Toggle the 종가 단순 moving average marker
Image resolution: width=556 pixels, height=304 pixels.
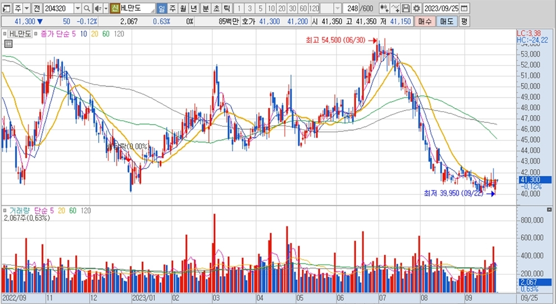(37, 34)
